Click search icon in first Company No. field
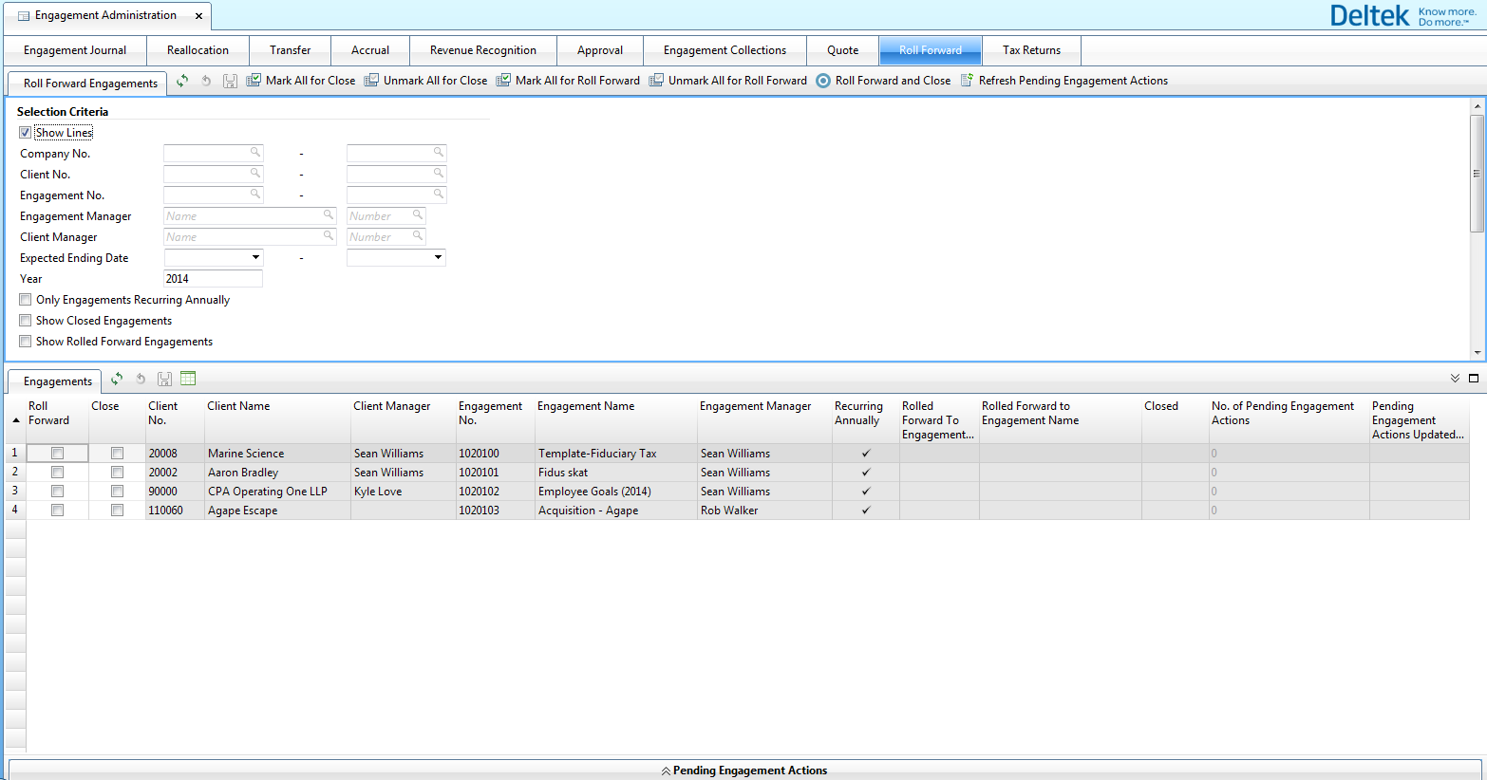The width and height of the screenshot is (1487, 780). [x=254, y=152]
